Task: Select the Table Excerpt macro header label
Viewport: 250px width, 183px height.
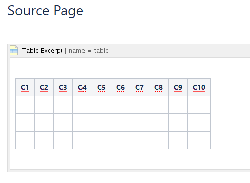Action: [42, 51]
